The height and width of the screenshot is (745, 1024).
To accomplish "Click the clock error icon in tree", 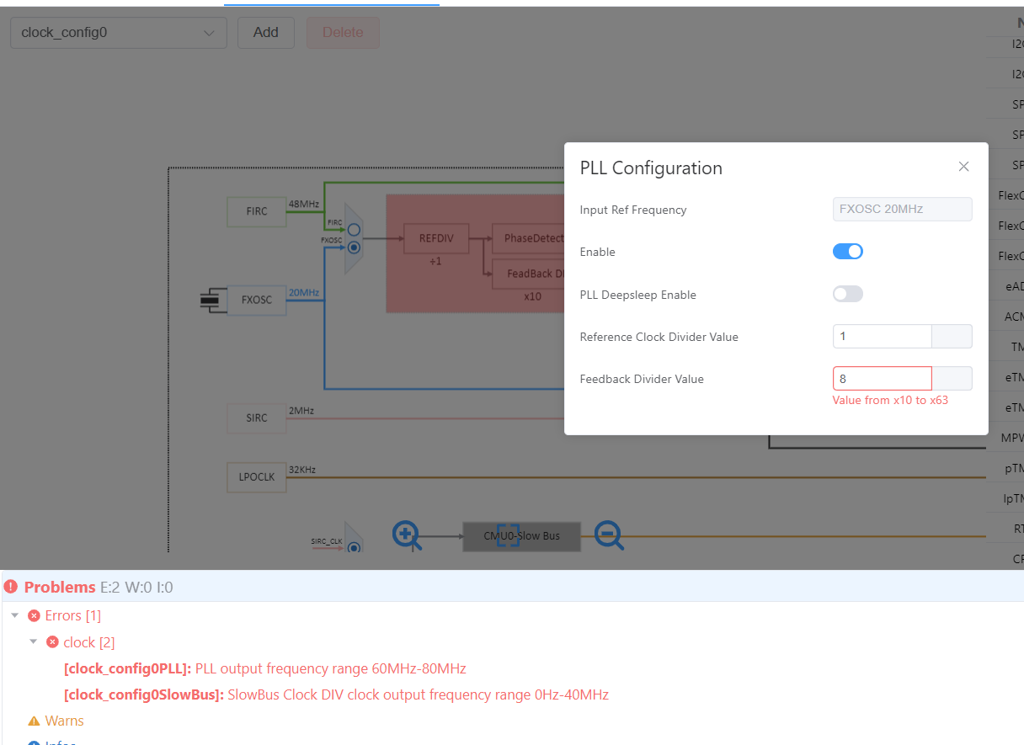I will (52, 642).
